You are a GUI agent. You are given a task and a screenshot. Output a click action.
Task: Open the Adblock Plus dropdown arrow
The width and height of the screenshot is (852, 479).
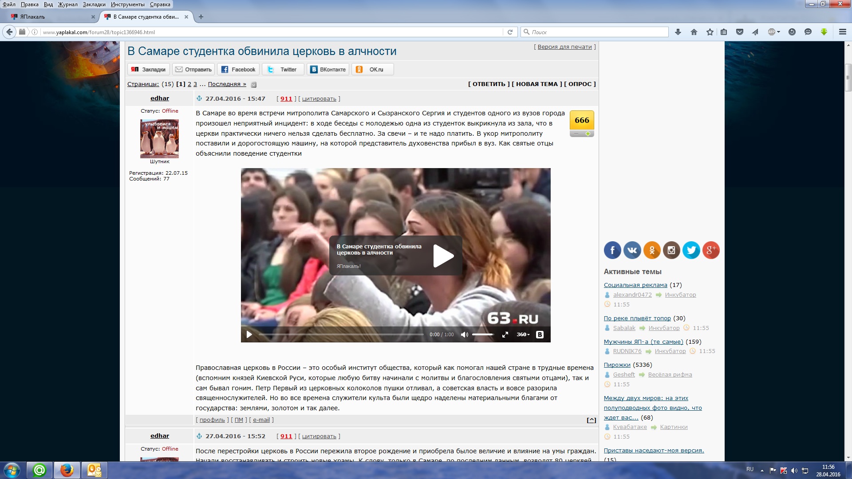pos(778,32)
